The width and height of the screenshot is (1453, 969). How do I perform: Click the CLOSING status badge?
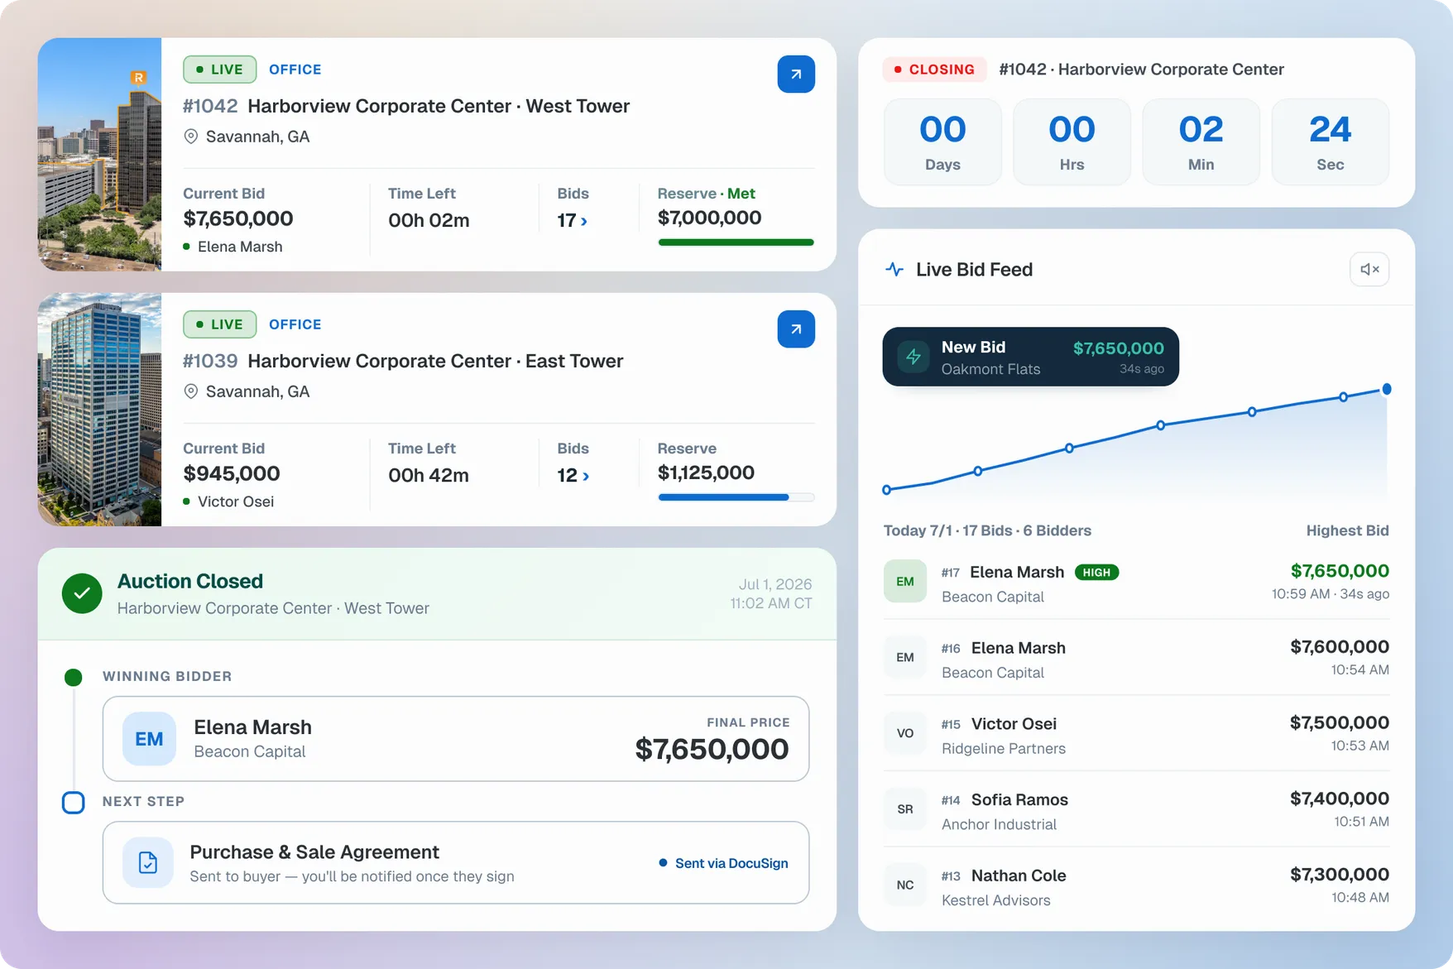934,70
